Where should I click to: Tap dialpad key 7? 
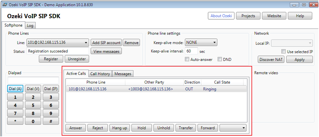coord(15,113)
